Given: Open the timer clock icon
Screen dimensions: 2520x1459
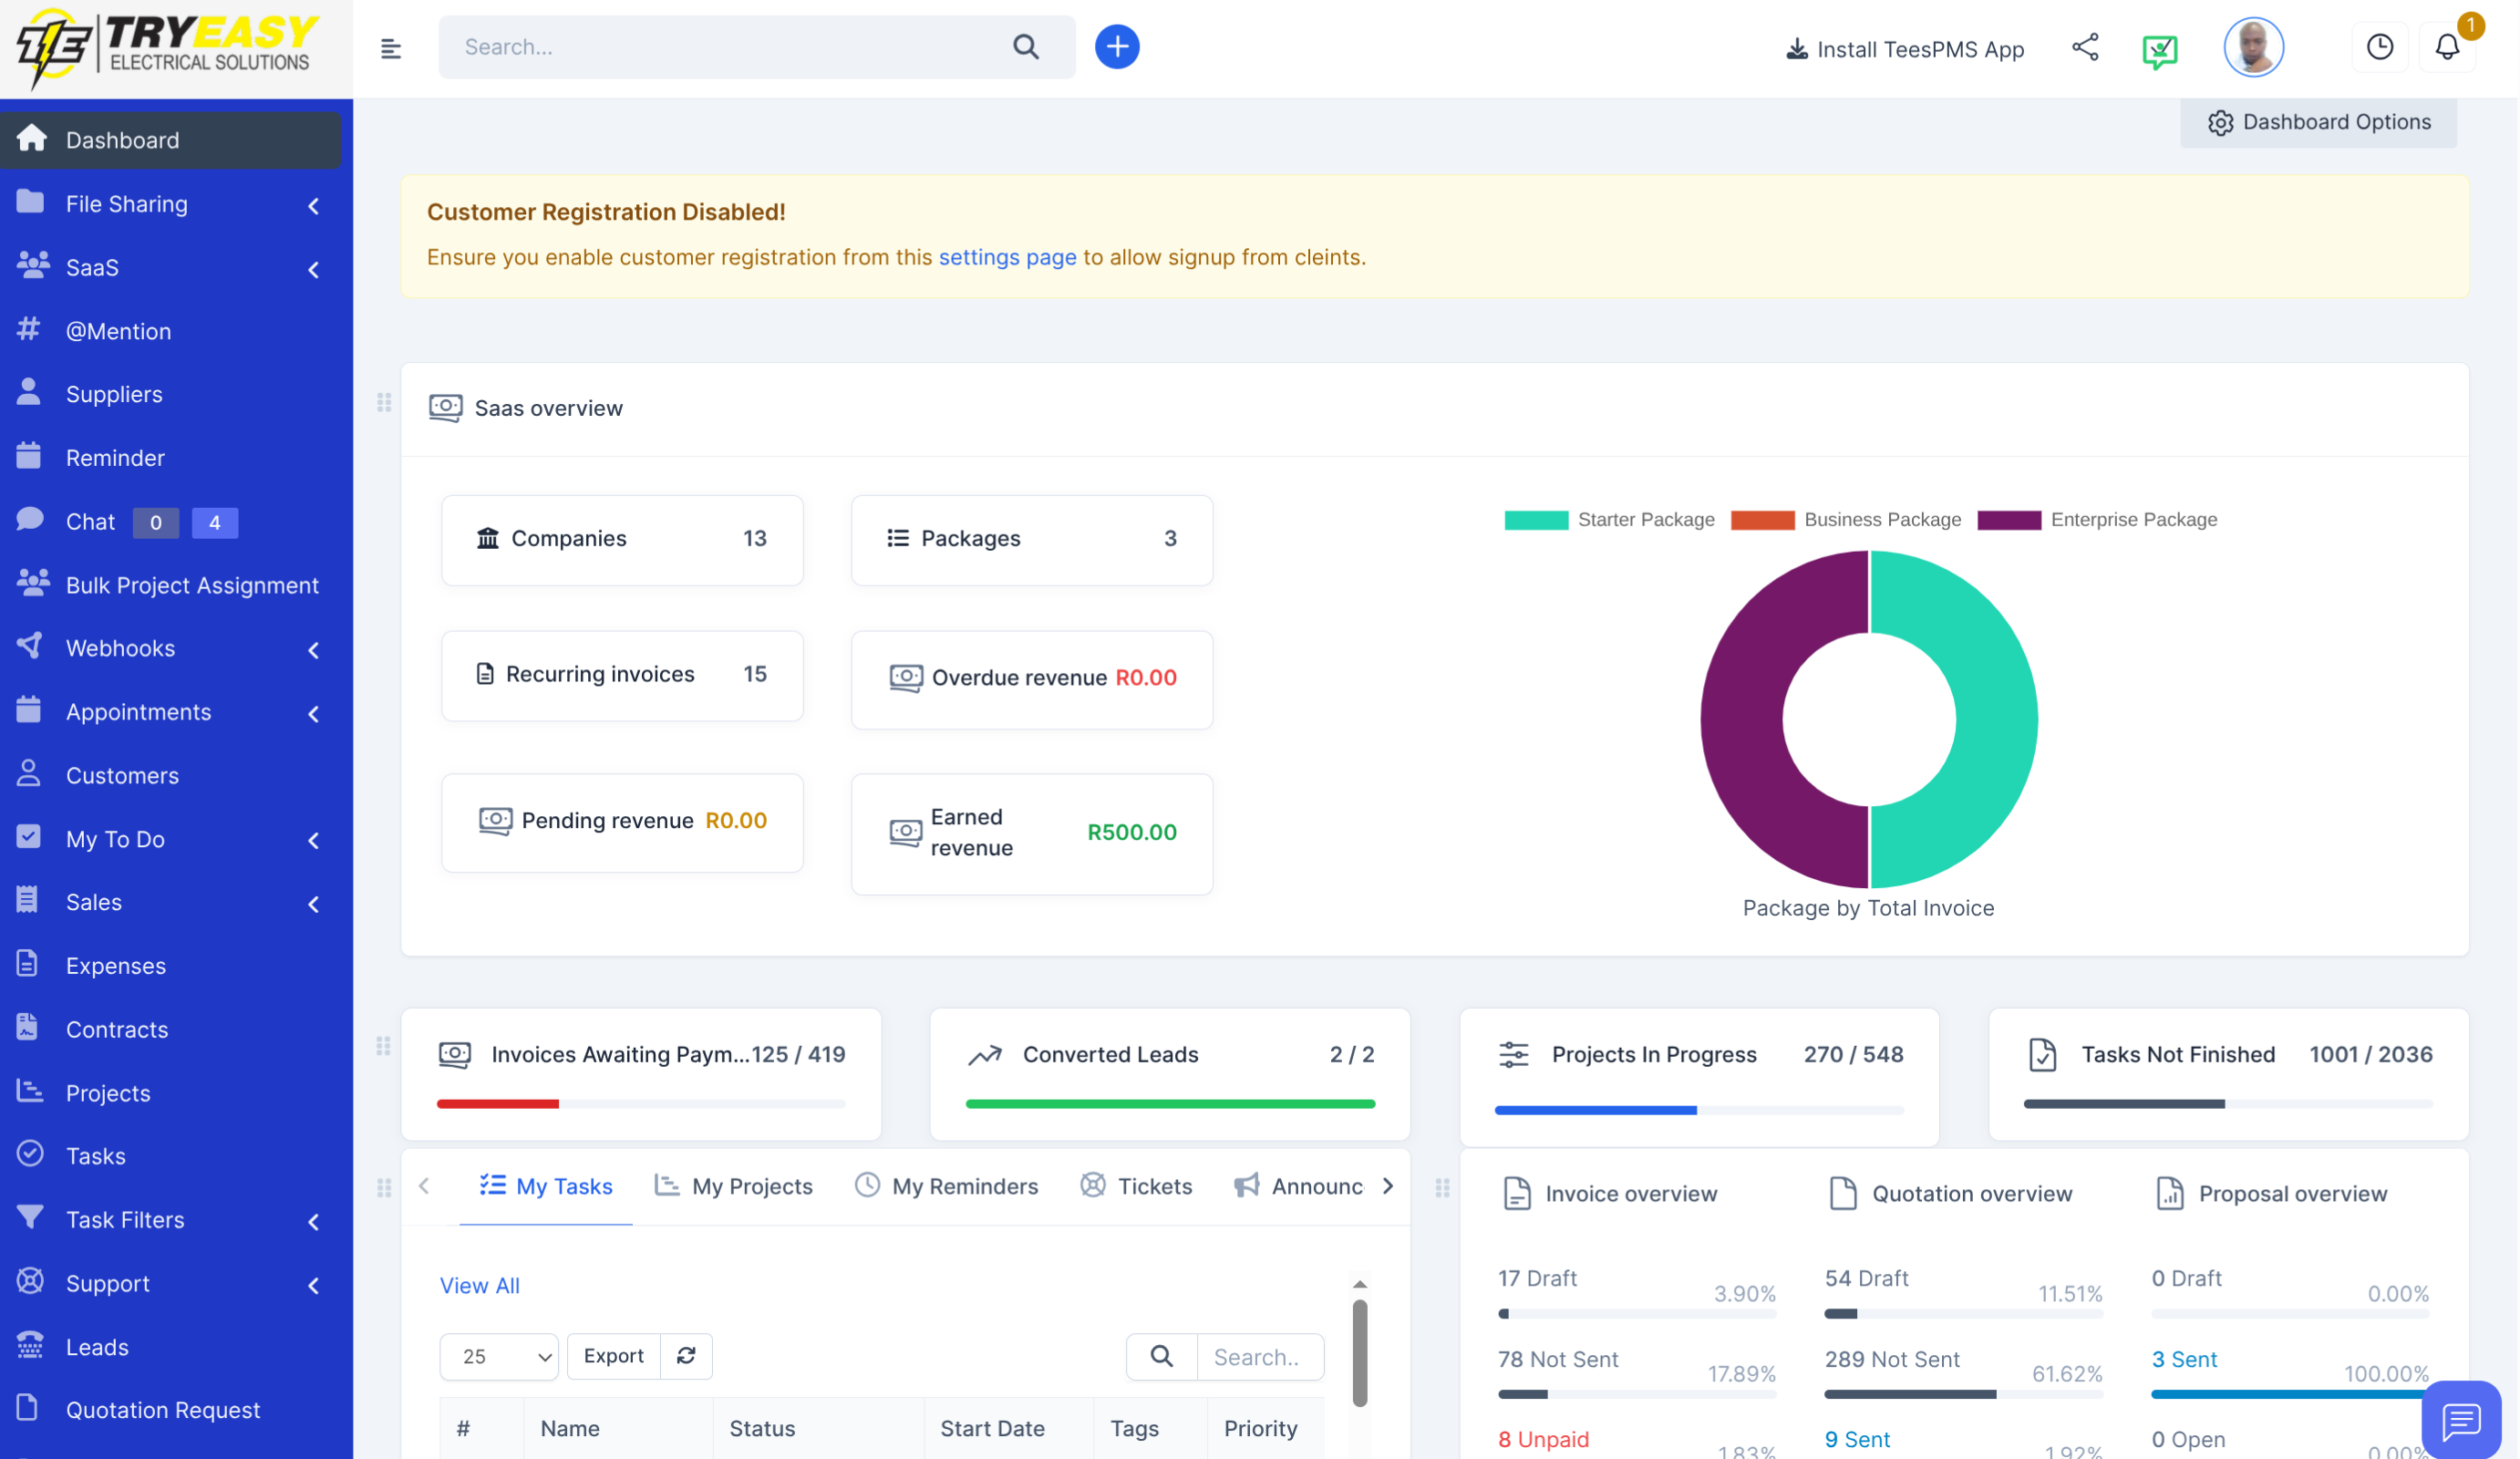Looking at the screenshot, I should [x=2378, y=47].
